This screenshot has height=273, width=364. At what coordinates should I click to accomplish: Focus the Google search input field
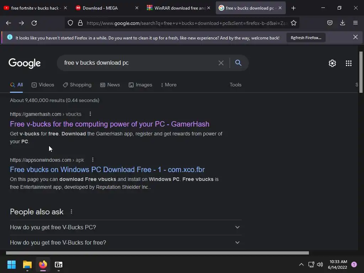(139, 63)
